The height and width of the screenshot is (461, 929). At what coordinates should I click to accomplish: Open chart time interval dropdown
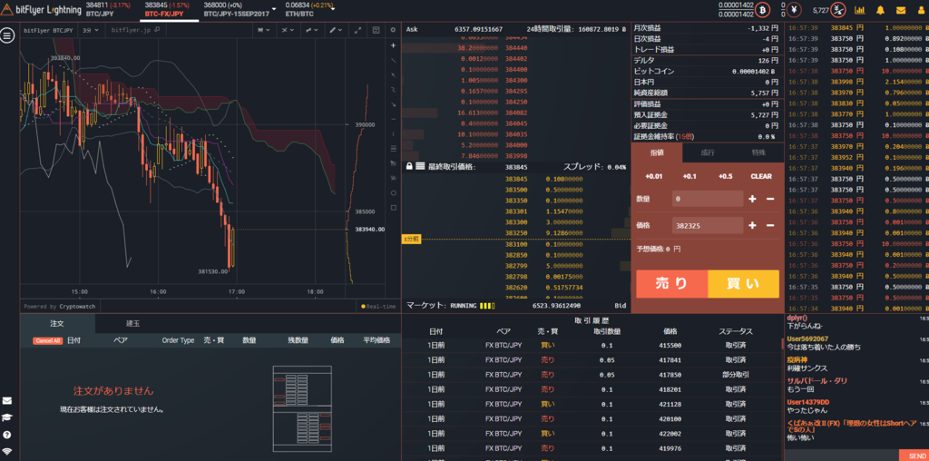pos(90,30)
